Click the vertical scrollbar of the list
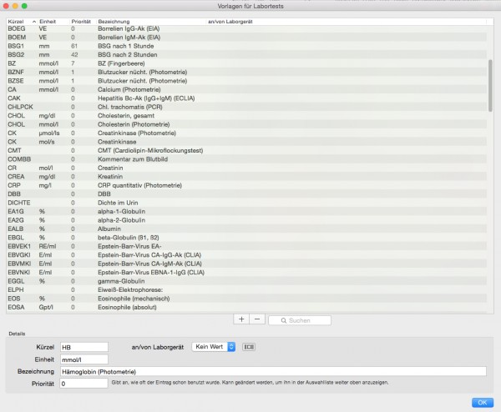Viewport: 501px width, 412px height. [490, 86]
